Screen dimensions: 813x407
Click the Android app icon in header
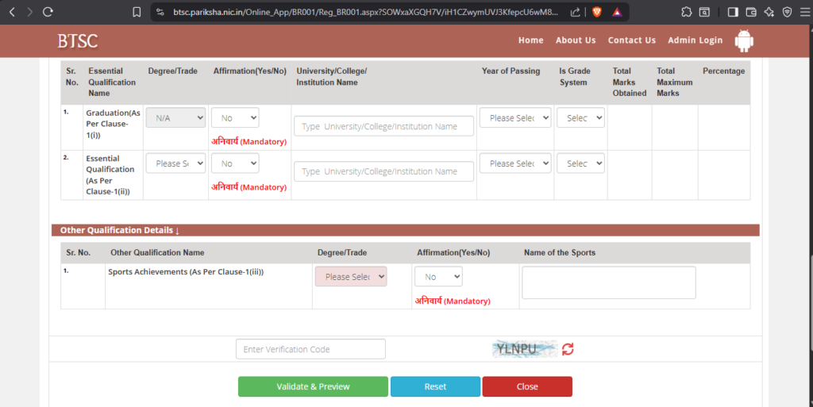tap(744, 40)
